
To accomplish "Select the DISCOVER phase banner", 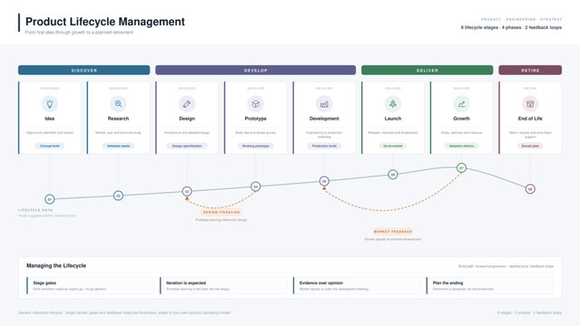I will click(84, 70).
